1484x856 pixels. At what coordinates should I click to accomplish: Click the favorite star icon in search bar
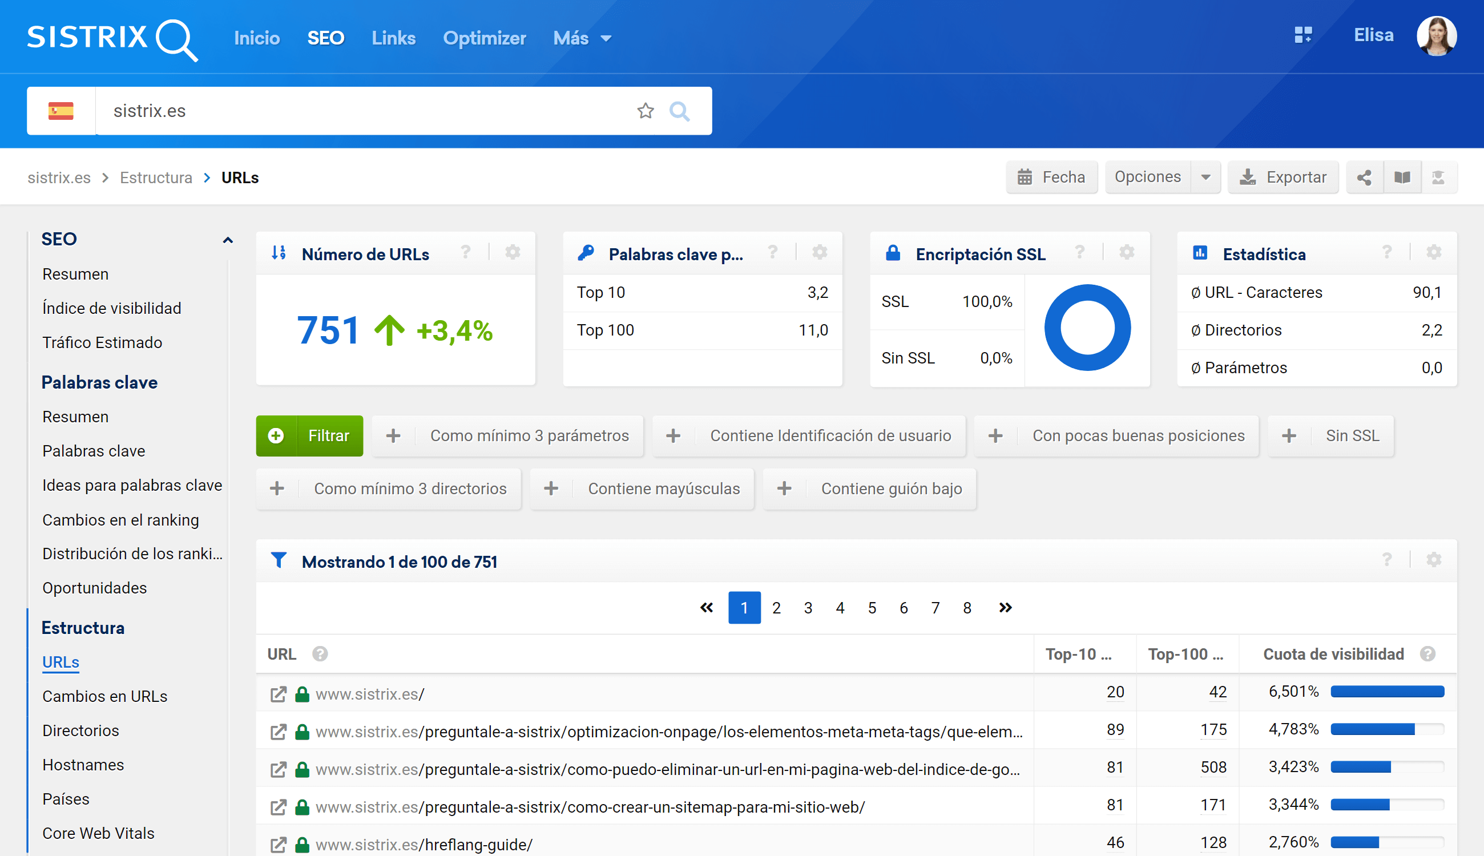click(645, 111)
